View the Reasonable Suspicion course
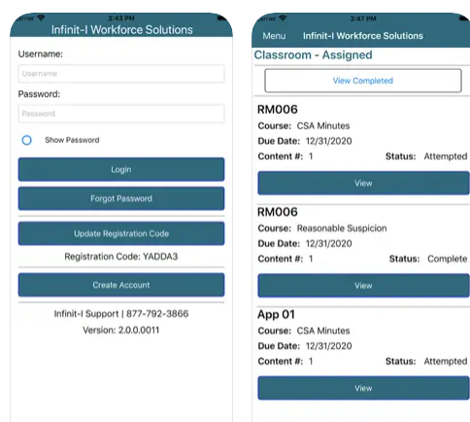Image resolution: width=470 pixels, height=422 pixels. tap(363, 286)
